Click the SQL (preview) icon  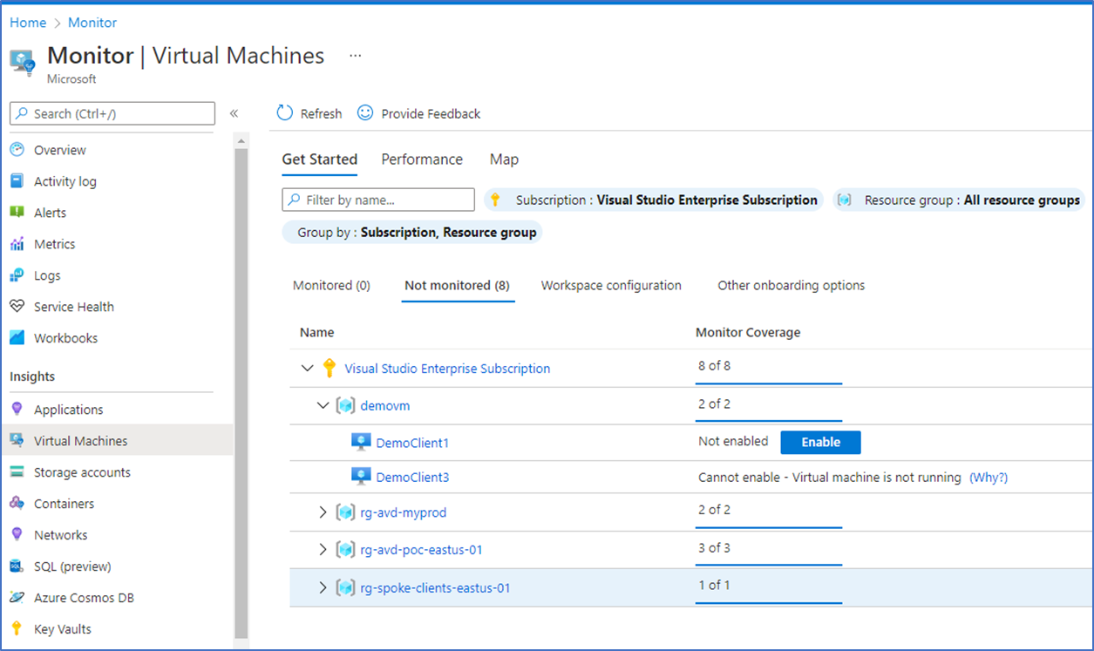click(17, 566)
